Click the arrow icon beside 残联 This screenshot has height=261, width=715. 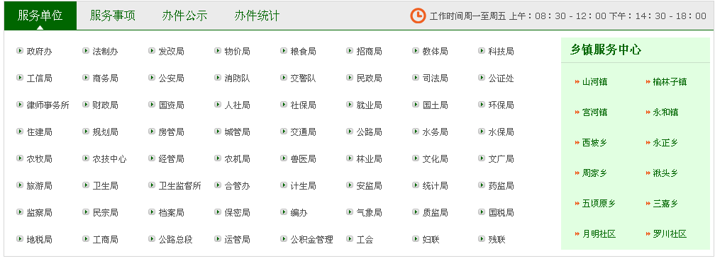click(x=482, y=239)
